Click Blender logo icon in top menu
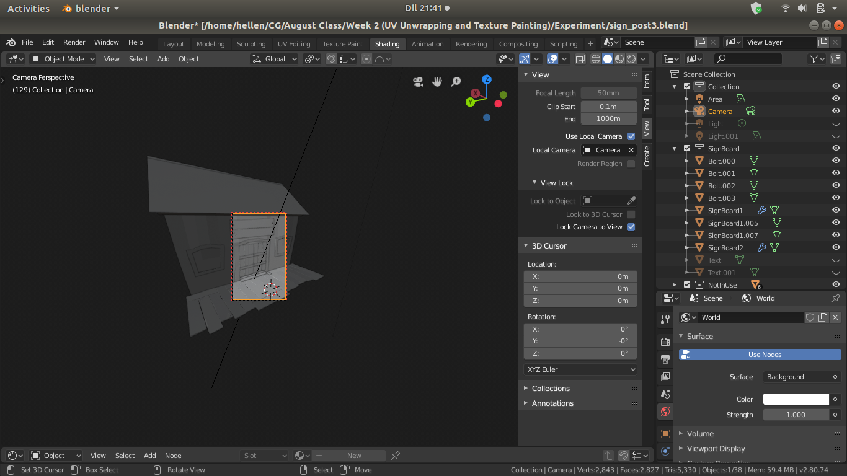Viewport: 847px width, 476px height. point(11,42)
